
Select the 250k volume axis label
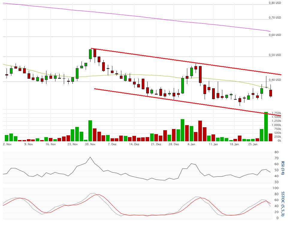pos(278,137)
